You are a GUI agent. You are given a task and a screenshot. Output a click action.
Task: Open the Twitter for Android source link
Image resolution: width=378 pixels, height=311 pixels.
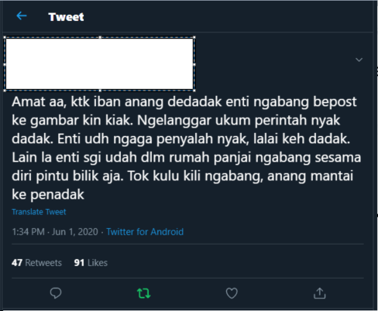pyautogui.click(x=145, y=231)
